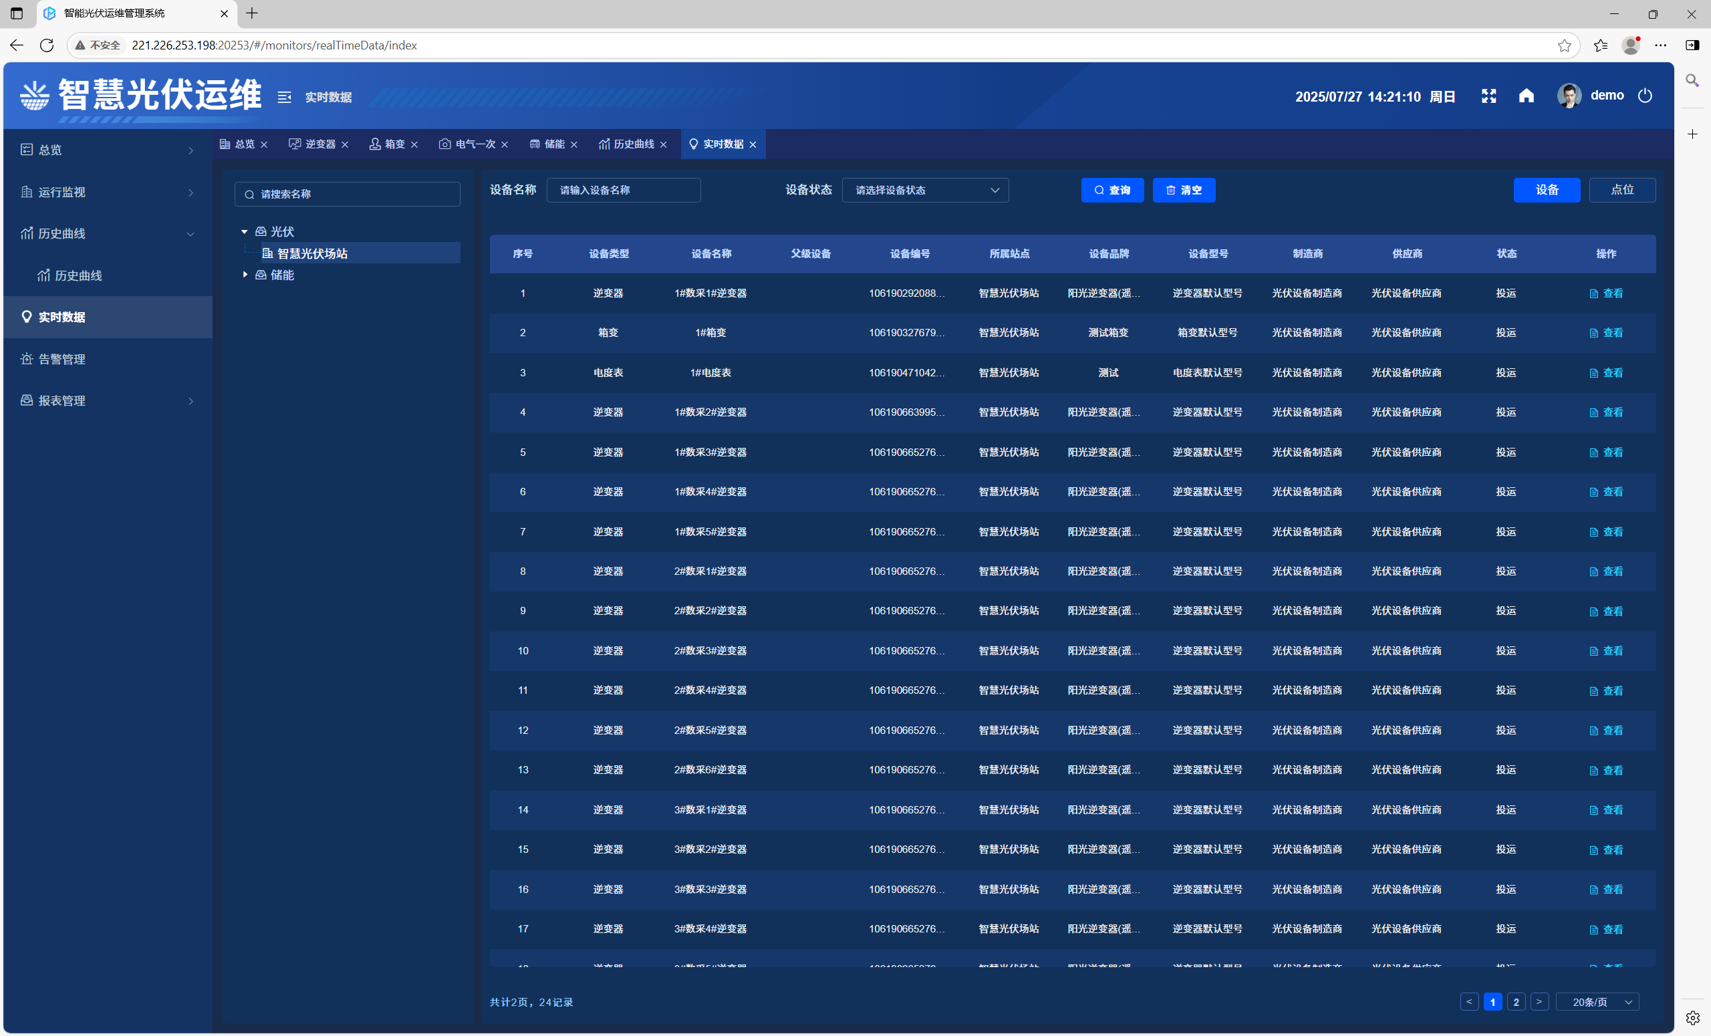
Task: Click the fullscreen toggle icon in header
Action: click(x=1488, y=96)
